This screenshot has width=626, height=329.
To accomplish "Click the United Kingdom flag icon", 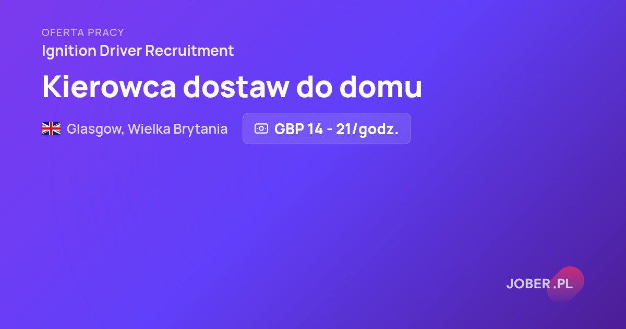I will point(51,128).
